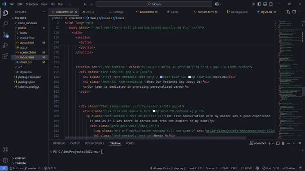305x171 pixels.
Task: Open the Go Live Port: 5500 status item
Action: [x=270, y=168]
